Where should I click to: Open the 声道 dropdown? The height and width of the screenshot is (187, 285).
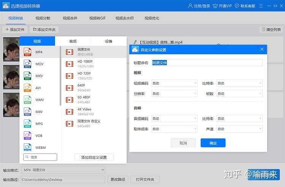tap(239, 129)
